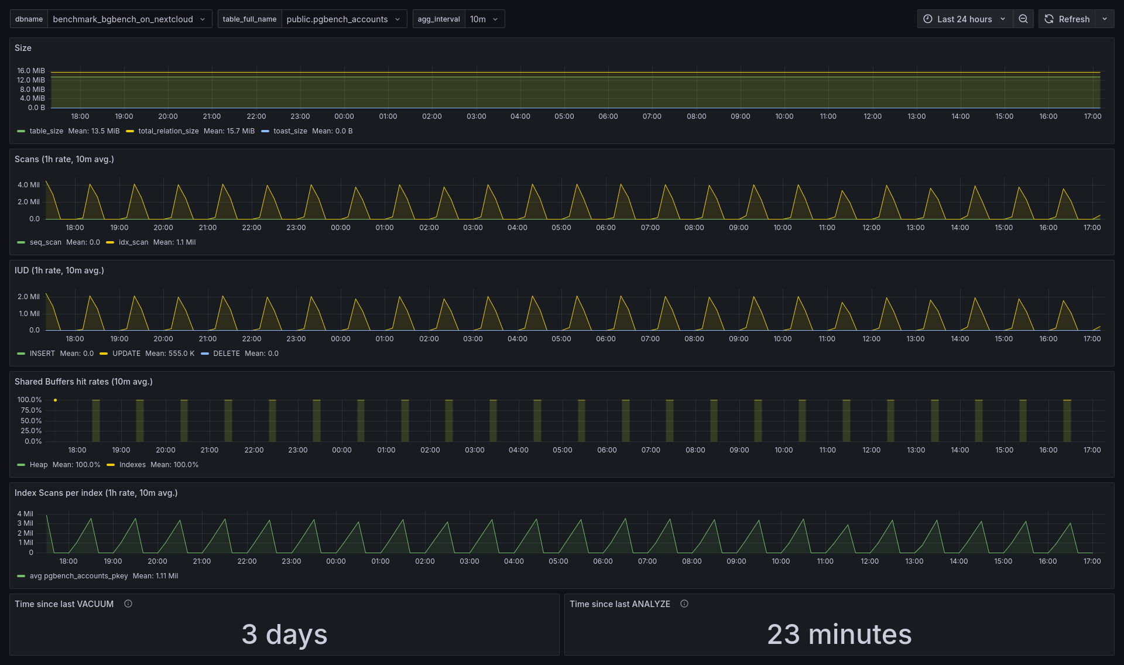The height and width of the screenshot is (665, 1124).
Task: Click the 3 days VACUUM stat value
Action: point(285,635)
